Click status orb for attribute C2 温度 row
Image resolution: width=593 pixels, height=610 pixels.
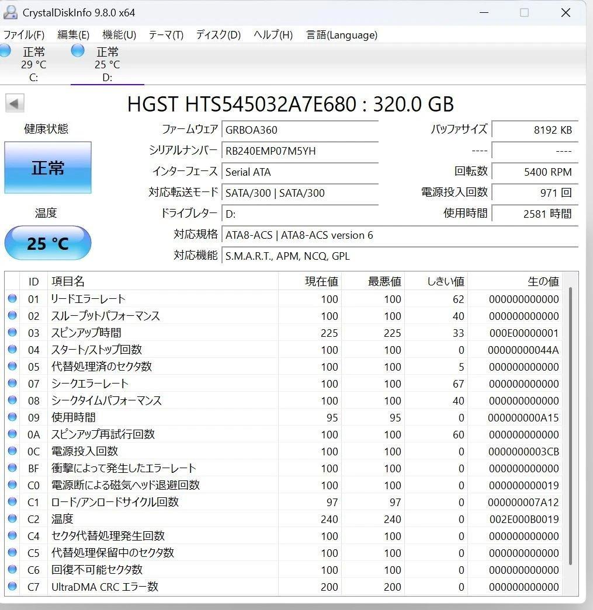[x=12, y=518]
